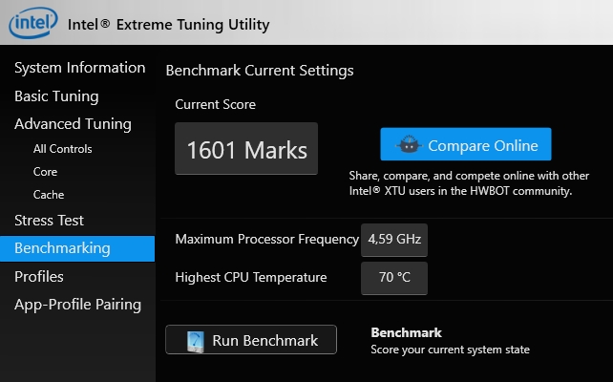The image size is (613, 382).
Task: Click the stopwatch icon on Run Benchmark
Action: [196, 341]
